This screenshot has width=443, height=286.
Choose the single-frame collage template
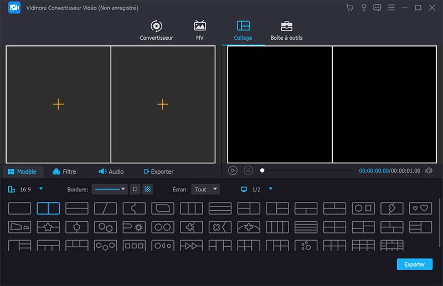tap(20, 209)
